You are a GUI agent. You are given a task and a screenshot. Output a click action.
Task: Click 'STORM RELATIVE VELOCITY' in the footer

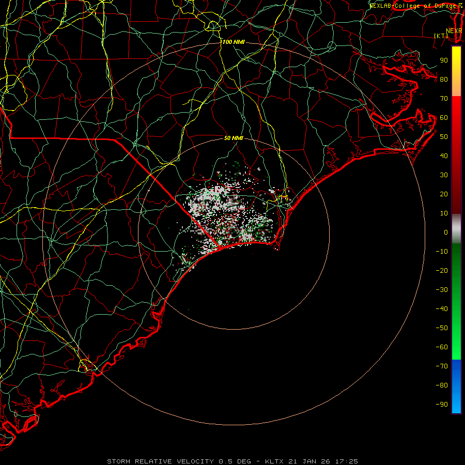click(161, 461)
